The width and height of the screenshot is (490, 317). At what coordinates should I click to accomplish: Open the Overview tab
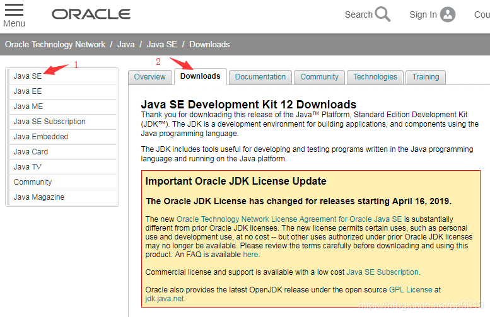click(x=149, y=77)
